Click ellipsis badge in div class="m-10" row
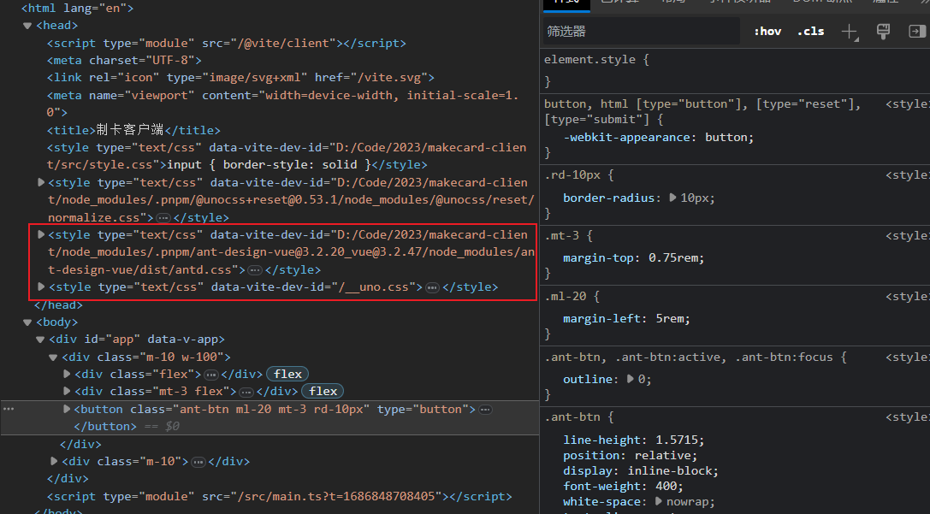The width and height of the screenshot is (930, 514). 198,462
